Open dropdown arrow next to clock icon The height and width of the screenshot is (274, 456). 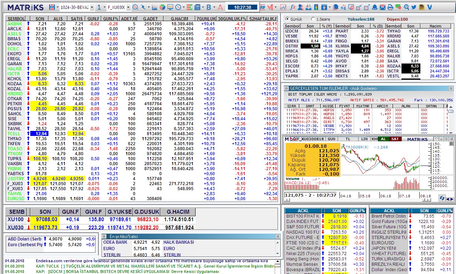coord(183,7)
